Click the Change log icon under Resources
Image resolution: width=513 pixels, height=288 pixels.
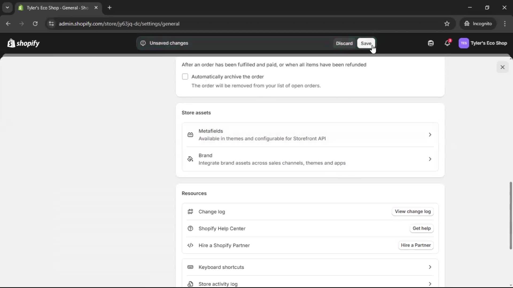(190, 211)
